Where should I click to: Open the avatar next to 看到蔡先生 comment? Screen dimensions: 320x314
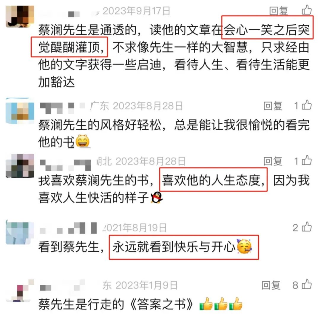click(x=20, y=233)
